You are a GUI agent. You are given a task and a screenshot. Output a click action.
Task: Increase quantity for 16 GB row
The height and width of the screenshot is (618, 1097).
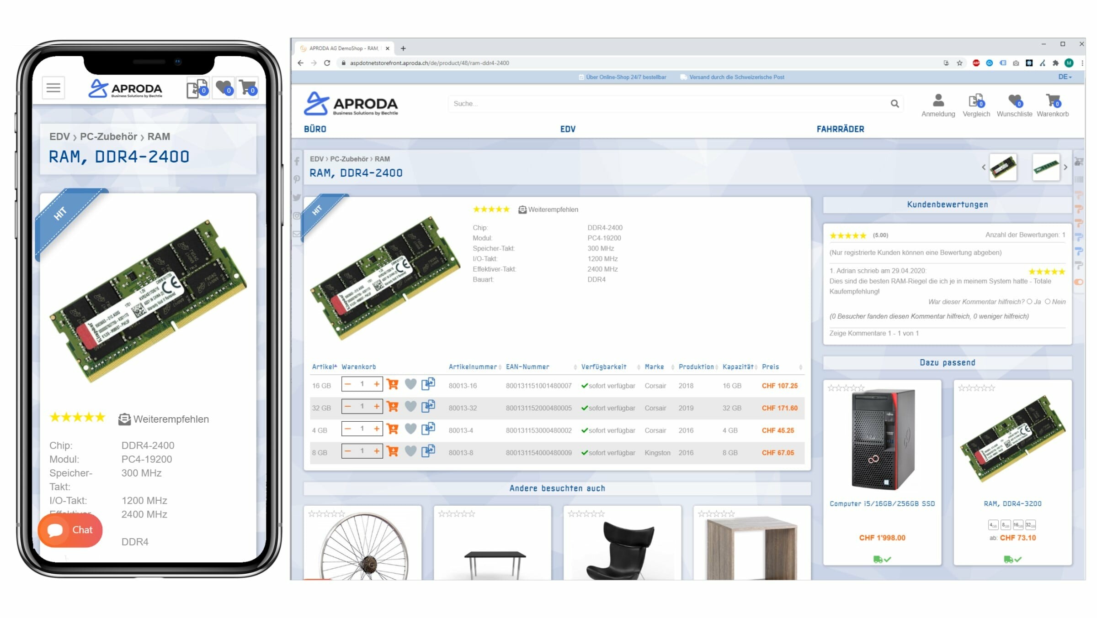tap(376, 384)
